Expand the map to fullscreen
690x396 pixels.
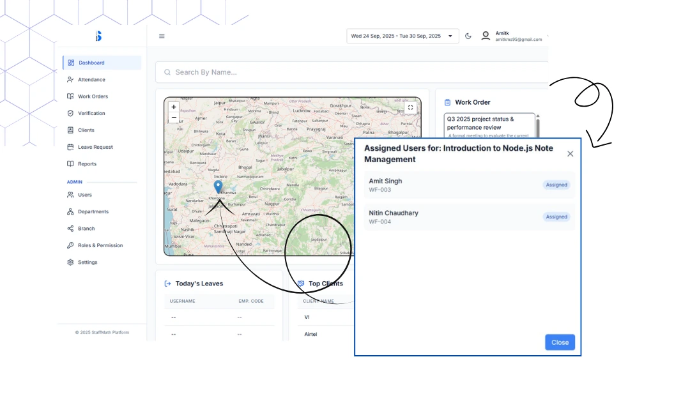tap(411, 107)
